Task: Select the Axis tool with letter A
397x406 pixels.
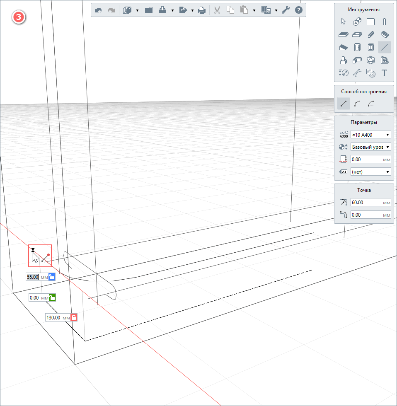Action: pyautogui.click(x=357, y=22)
